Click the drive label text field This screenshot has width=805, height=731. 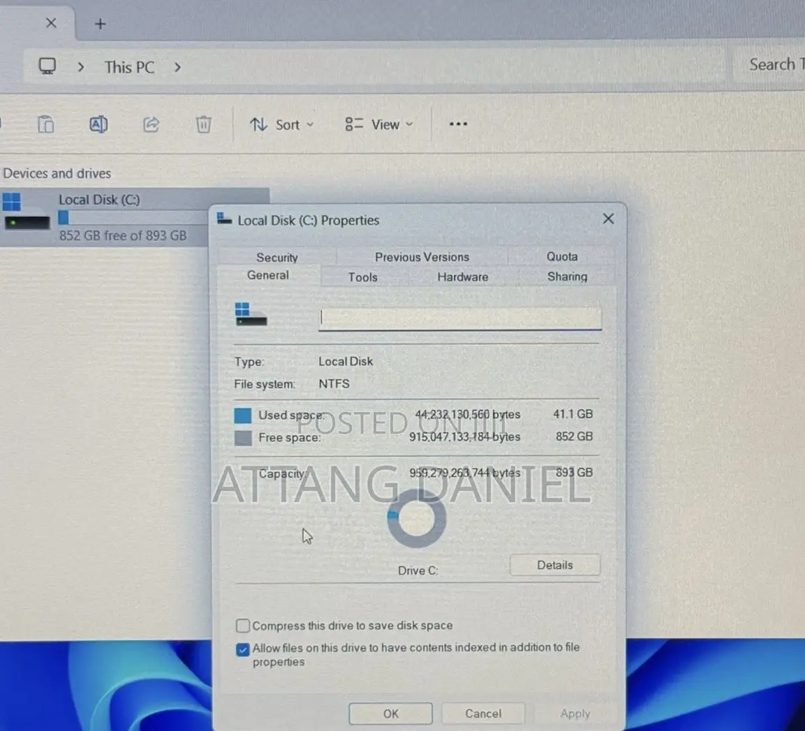coord(460,318)
